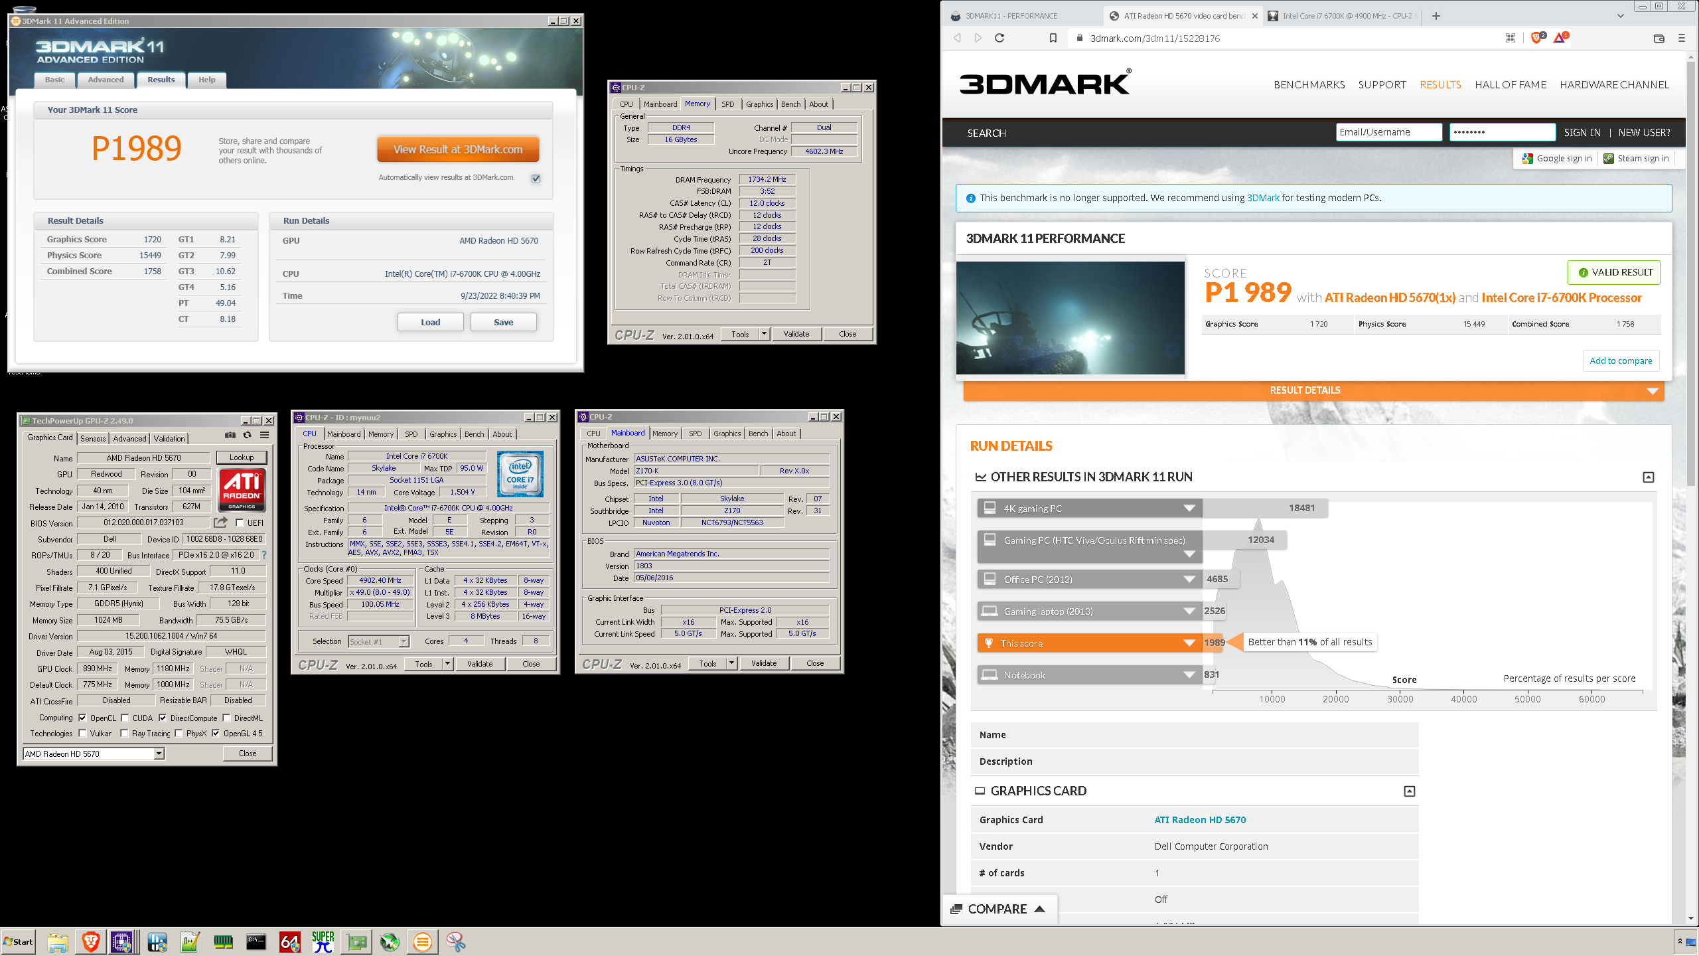The width and height of the screenshot is (1699, 956).
Task: Open the Brave Rewards triangle icon
Action: [x=1560, y=38]
